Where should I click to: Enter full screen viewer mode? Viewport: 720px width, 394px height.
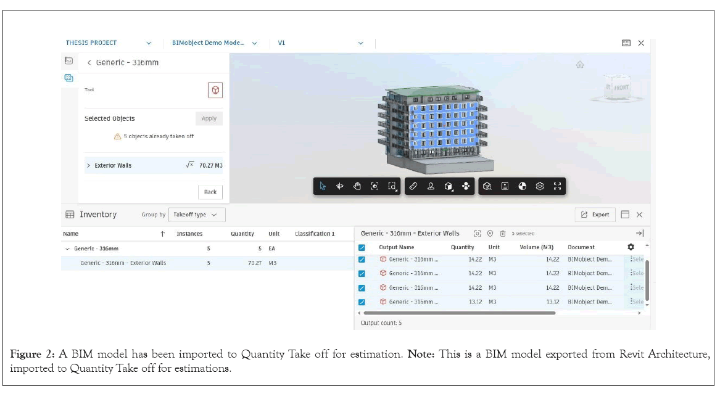(x=557, y=186)
